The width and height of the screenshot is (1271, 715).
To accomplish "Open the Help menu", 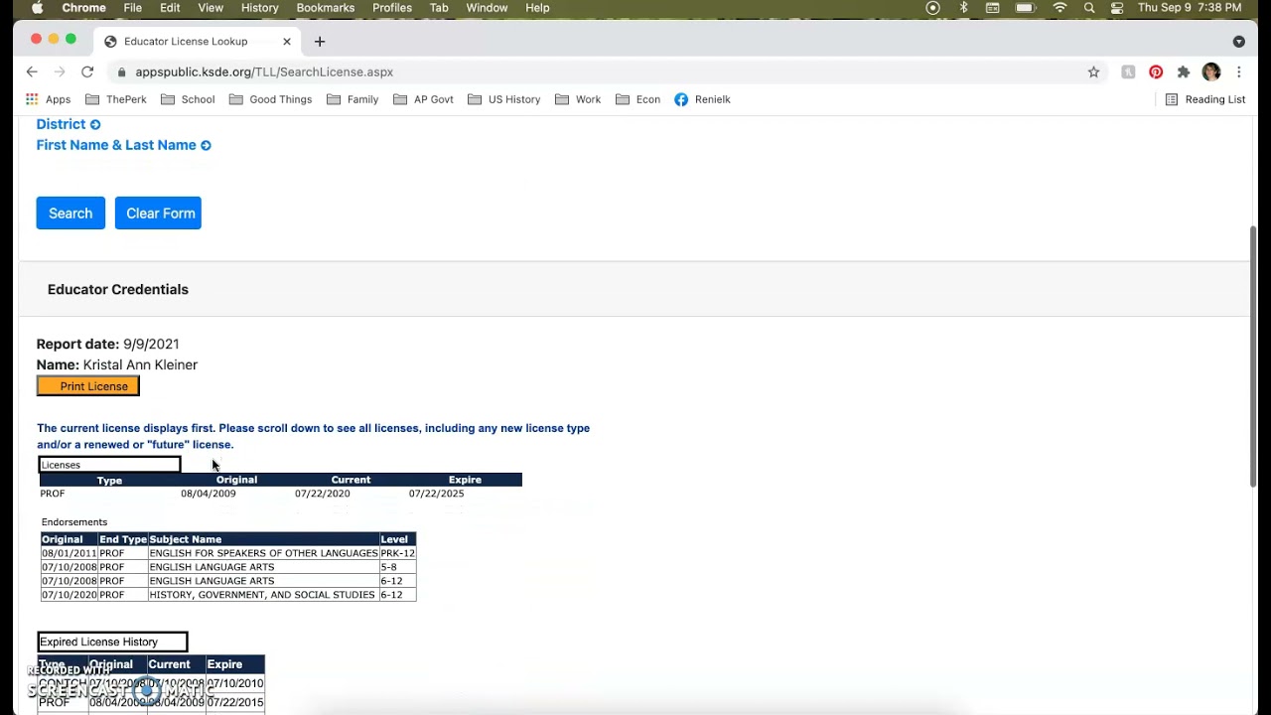I will 537,8.
